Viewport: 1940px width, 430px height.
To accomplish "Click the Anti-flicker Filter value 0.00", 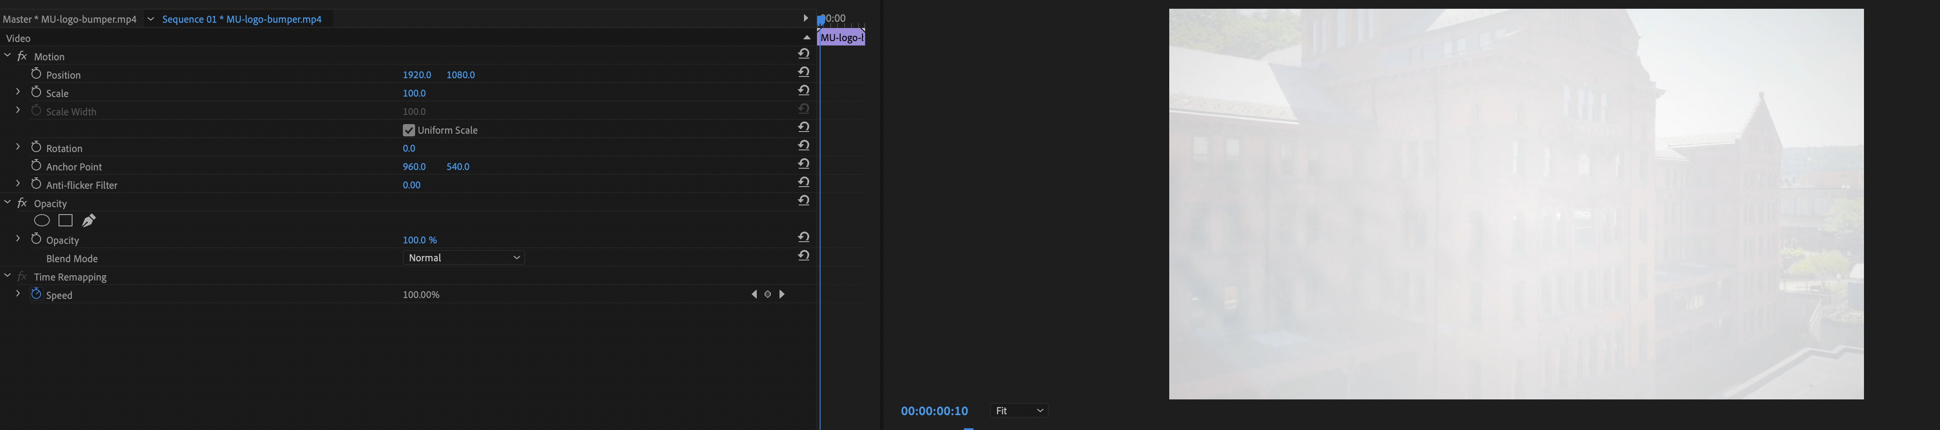I will [x=411, y=184].
